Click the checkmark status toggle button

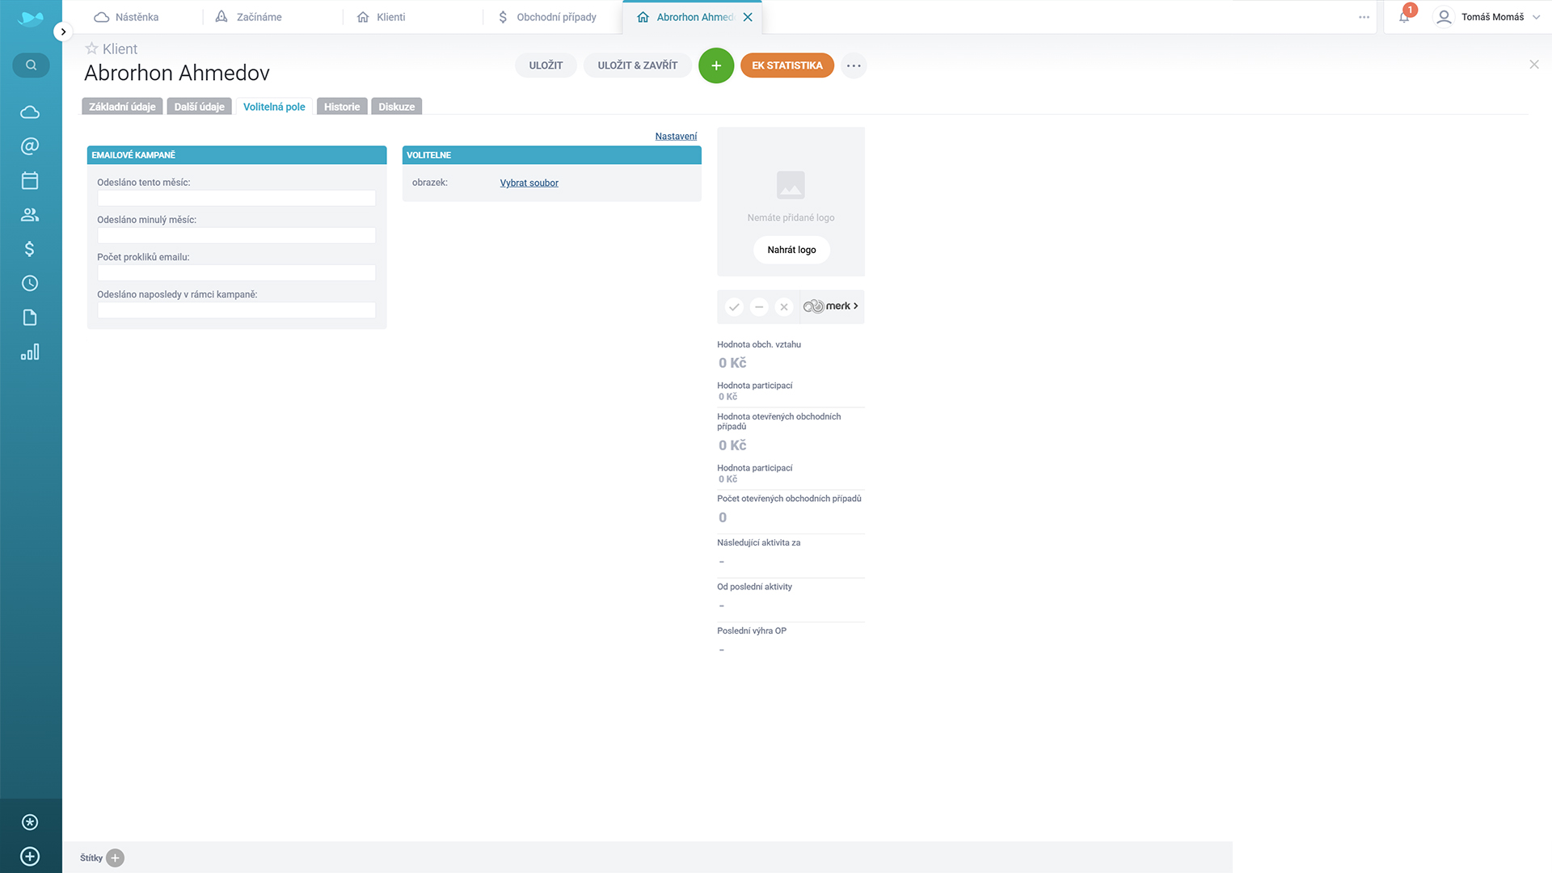tap(734, 307)
